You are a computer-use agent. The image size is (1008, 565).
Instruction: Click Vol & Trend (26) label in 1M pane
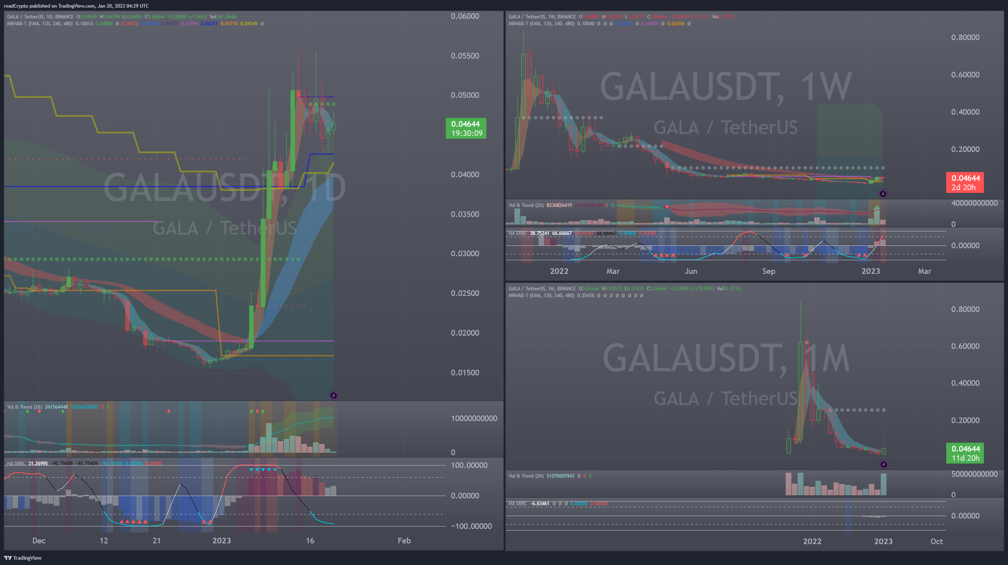[x=526, y=476]
